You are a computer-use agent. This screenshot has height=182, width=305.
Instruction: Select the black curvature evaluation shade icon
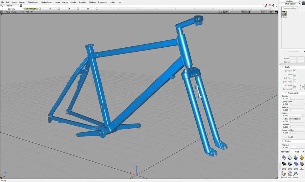tap(284, 164)
